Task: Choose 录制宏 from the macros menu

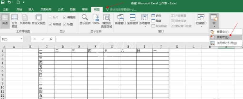Action: (x=226, y=37)
